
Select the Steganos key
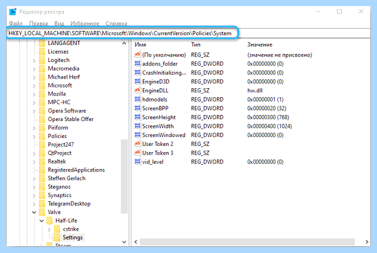59,187
